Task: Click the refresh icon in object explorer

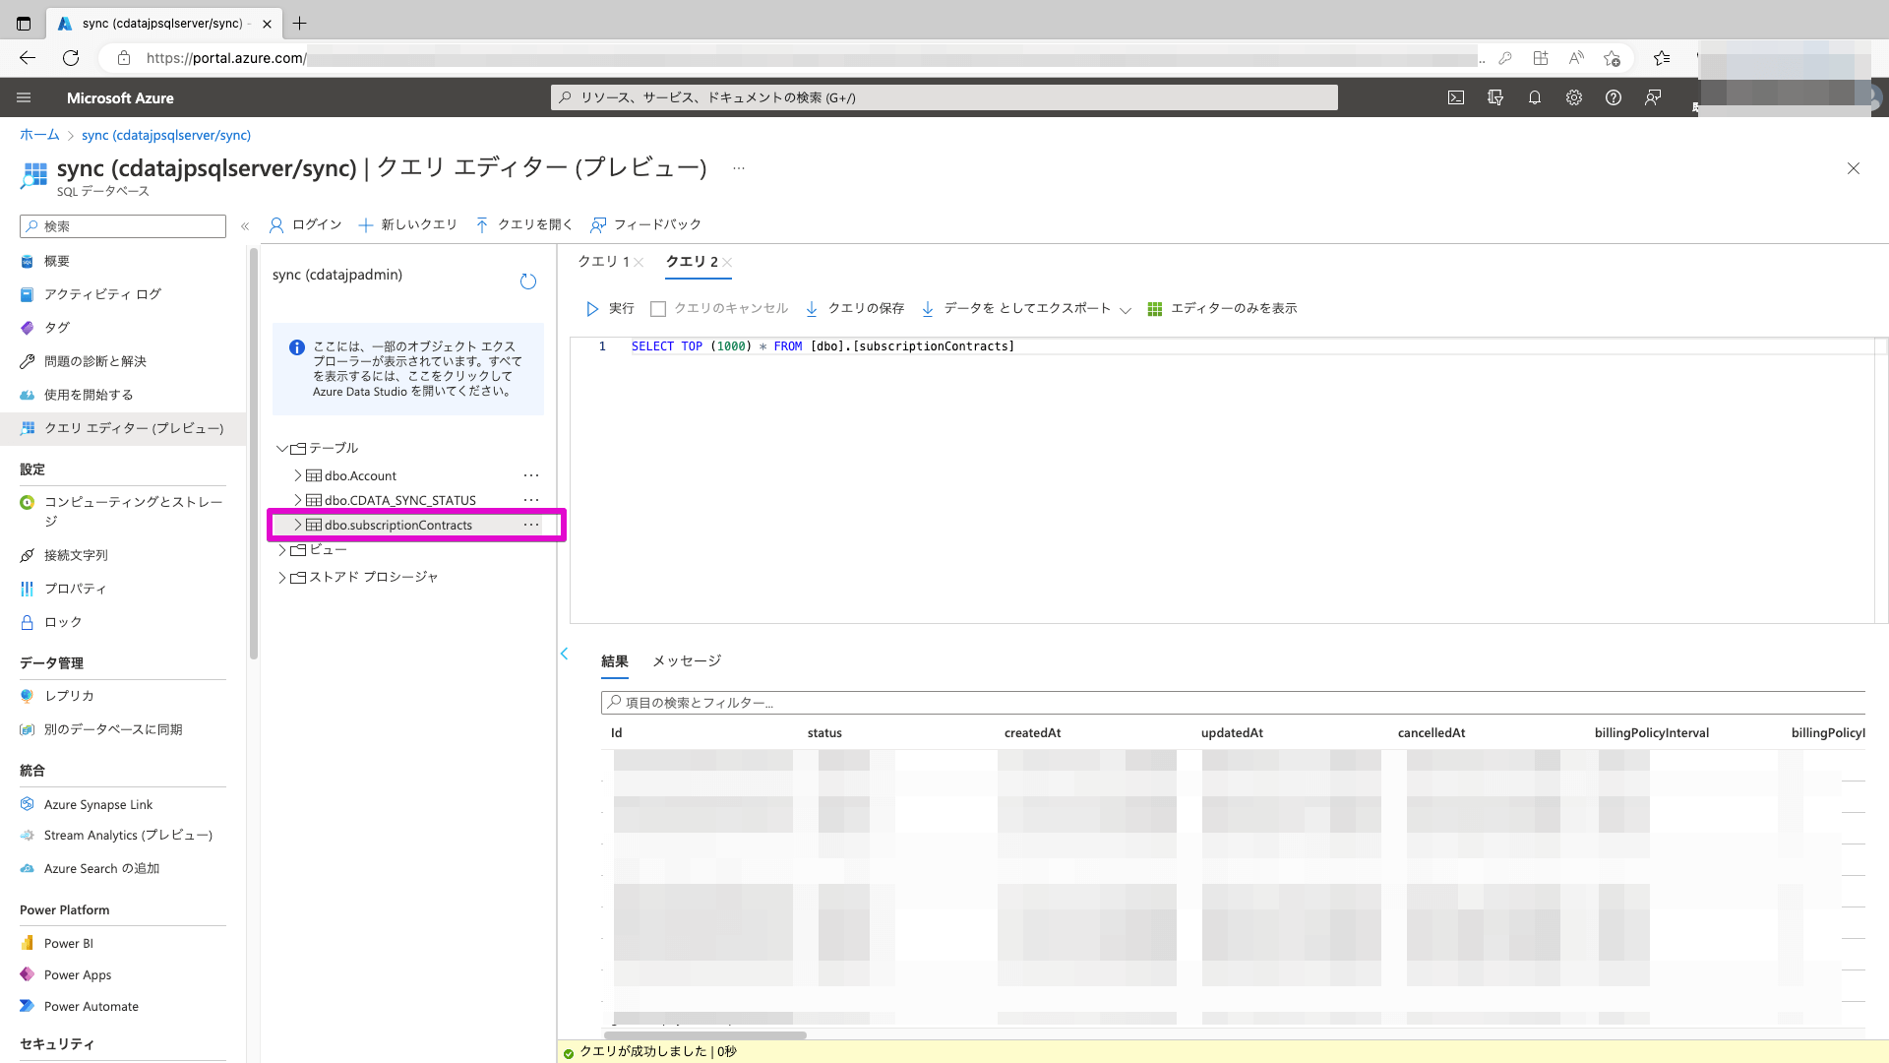Action: (x=528, y=282)
